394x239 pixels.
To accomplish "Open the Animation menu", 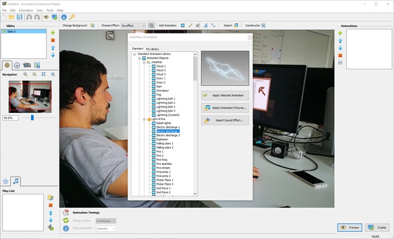I will [26, 10].
